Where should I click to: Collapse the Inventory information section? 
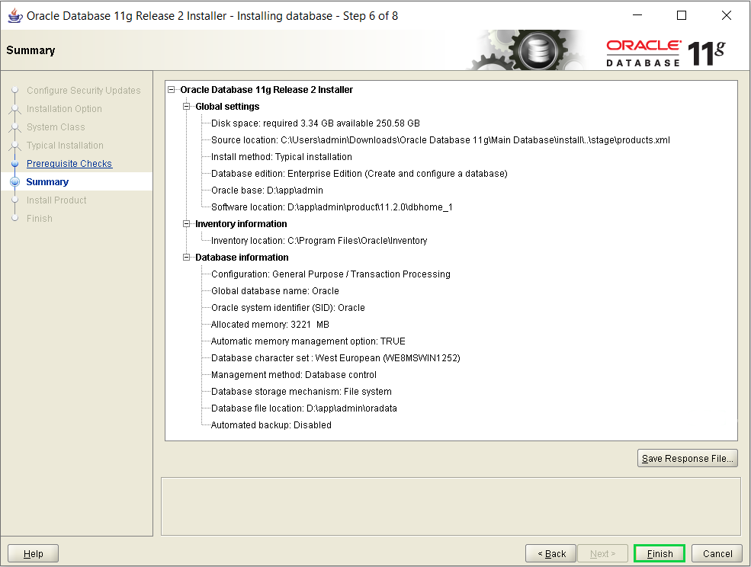pos(186,223)
